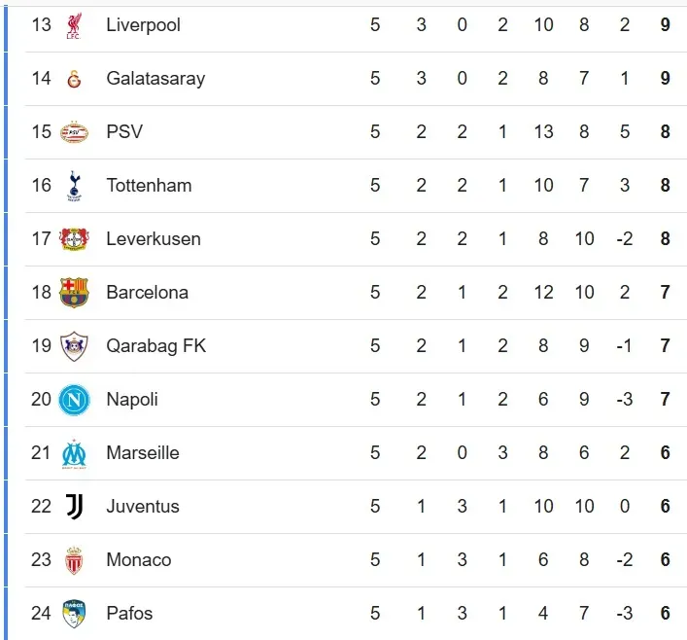
Task: Select the Qarabag FK badge icon
Action: pos(74,346)
